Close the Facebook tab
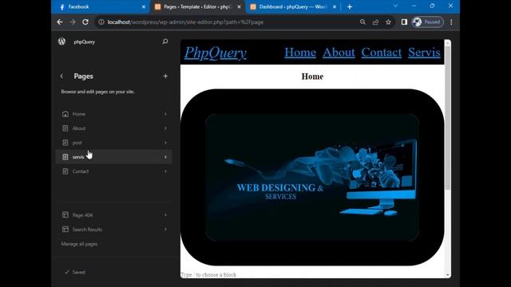This screenshot has height=287, width=511. [144, 6]
